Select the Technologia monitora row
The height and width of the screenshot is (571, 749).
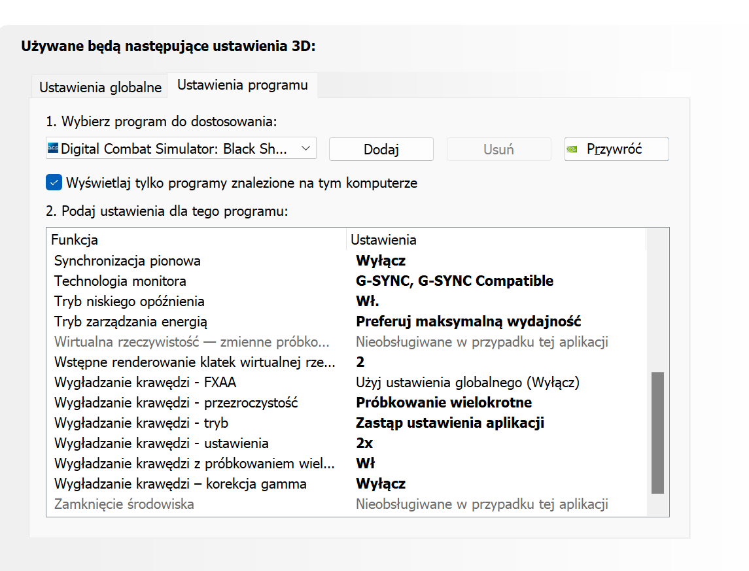pos(347,281)
